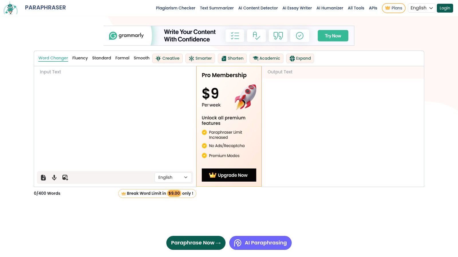Open the Plans menu with crown icon
The width and height of the screenshot is (458, 257).
(394, 8)
